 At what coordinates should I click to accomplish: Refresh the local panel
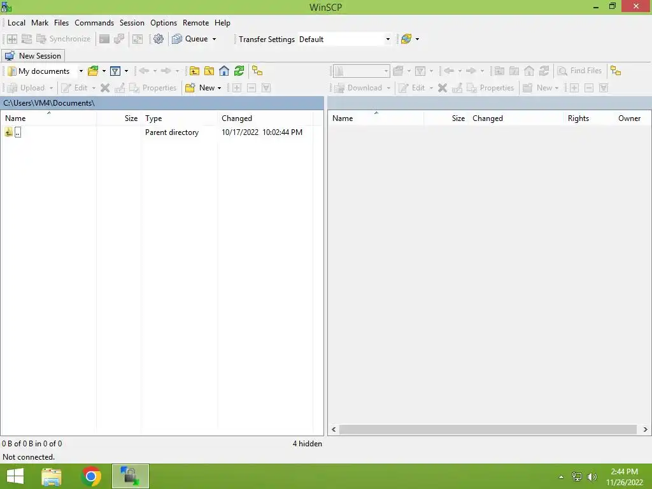pos(239,71)
